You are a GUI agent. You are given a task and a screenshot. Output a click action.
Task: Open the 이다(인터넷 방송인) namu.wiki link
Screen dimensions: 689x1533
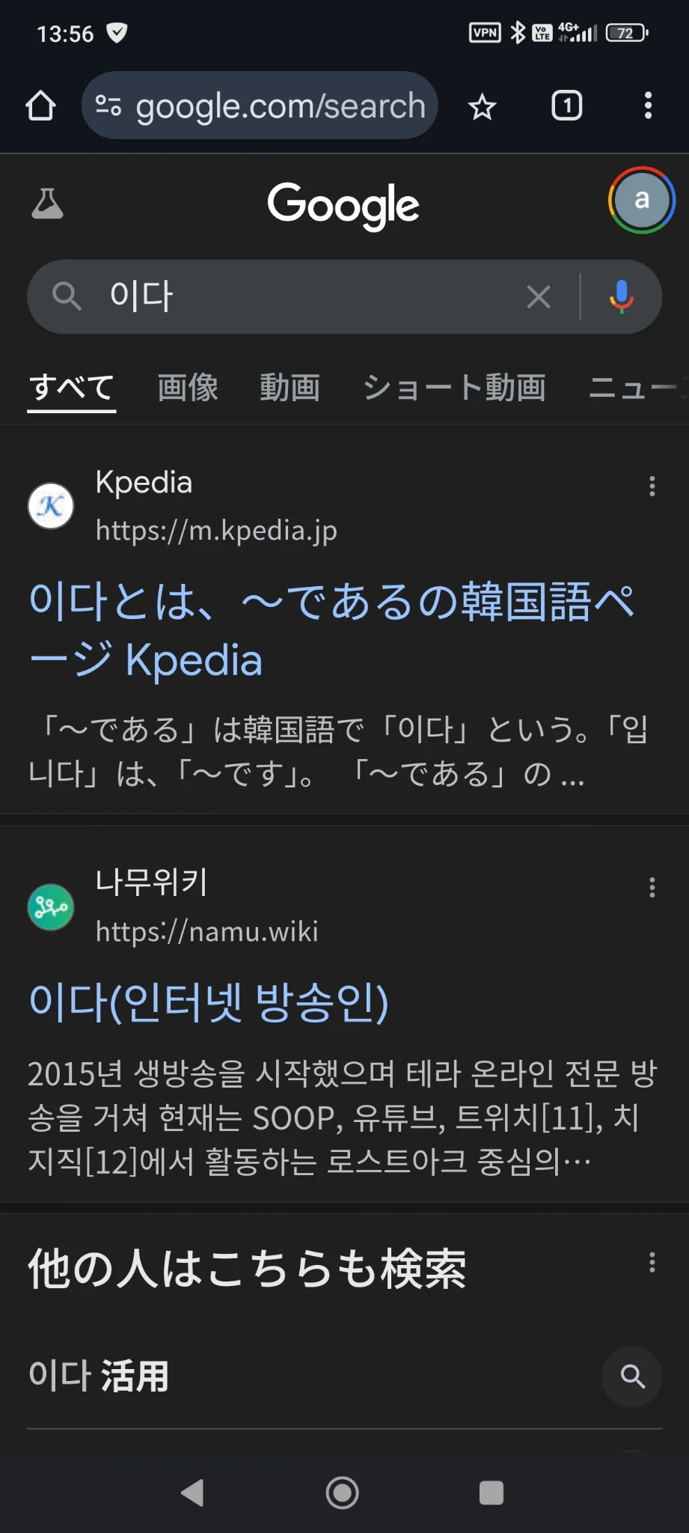pos(209,1002)
